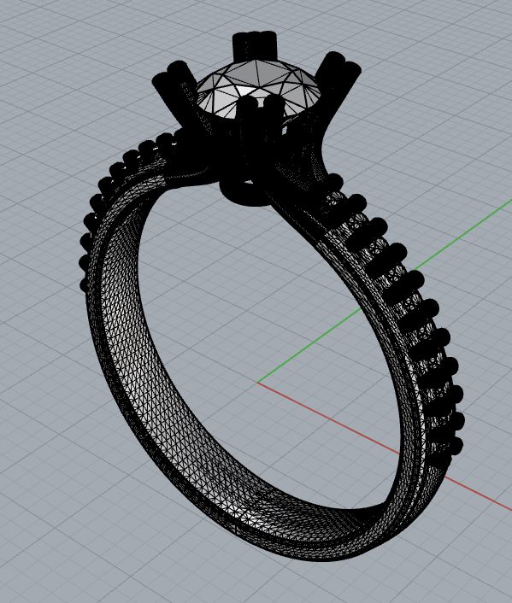Viewport: 512px width, 603px height.
Task: Select the lowest bead on the right shank
Action: click(454, 446)
